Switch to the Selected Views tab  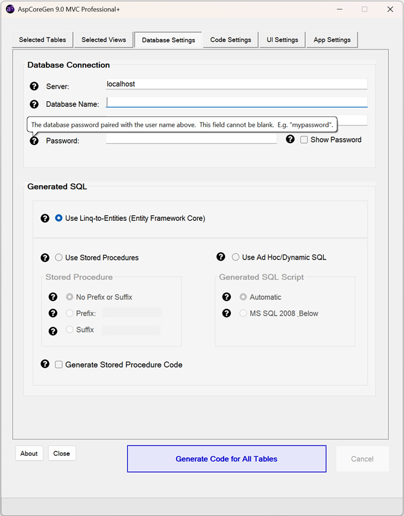[x=104, y=40]
